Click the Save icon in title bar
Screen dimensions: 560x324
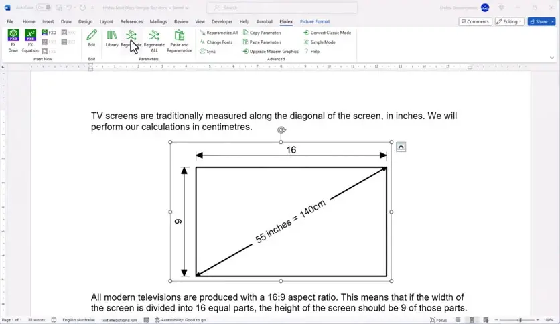(59, 7)
